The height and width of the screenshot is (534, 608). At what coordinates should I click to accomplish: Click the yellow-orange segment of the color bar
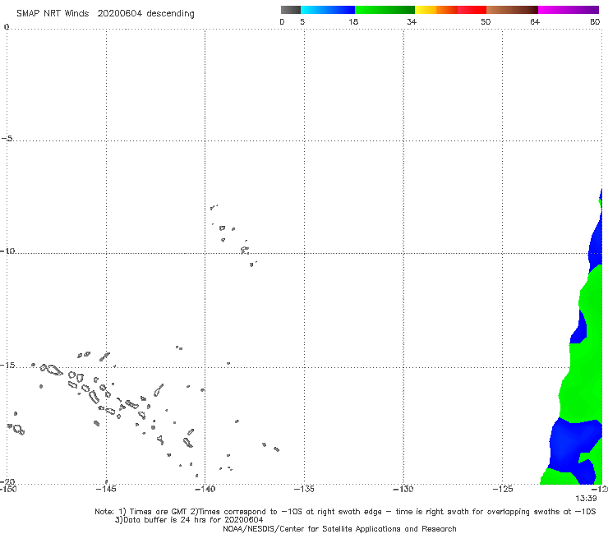tap(436, 10)
